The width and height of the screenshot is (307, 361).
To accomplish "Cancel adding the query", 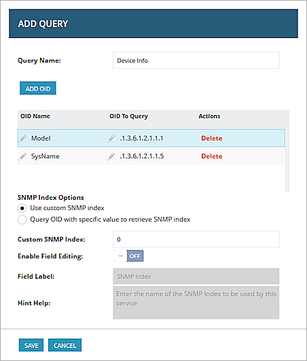I will click(65, 345).
